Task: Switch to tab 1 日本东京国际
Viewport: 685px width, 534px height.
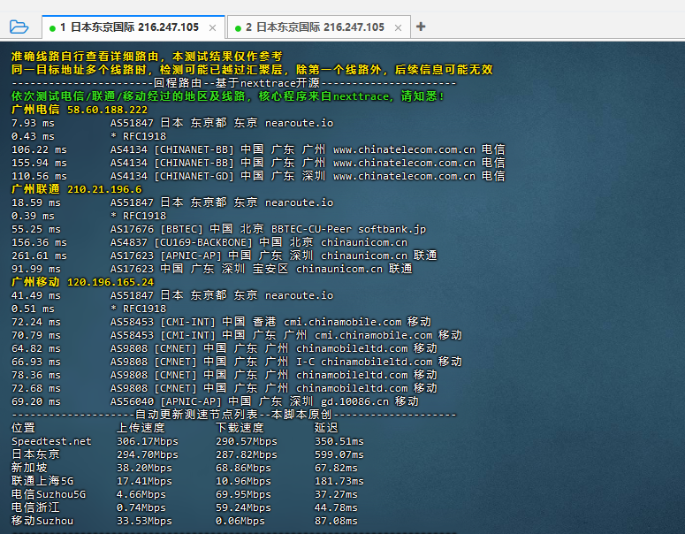Action: [133, 27]
